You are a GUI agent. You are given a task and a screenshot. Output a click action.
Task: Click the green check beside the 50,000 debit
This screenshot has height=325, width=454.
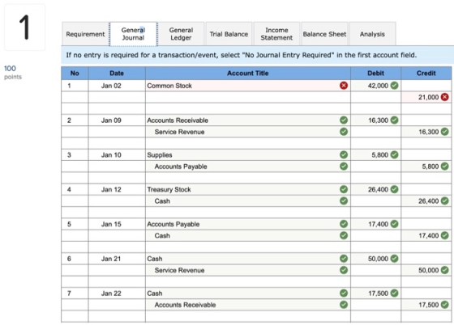pos(394,259)
